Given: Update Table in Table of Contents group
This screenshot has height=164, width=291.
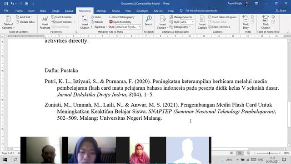Looking at the screenshot, I should point(25,22).
